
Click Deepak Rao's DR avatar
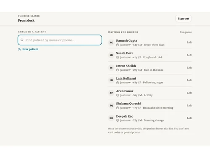pos(111,118)
